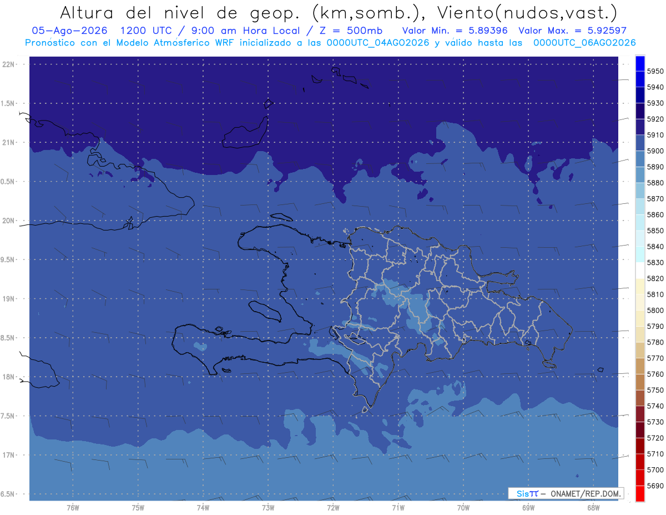Click the 76W longitude label
This screenshot has width=666, height=515.
click(x=73, y=507)
